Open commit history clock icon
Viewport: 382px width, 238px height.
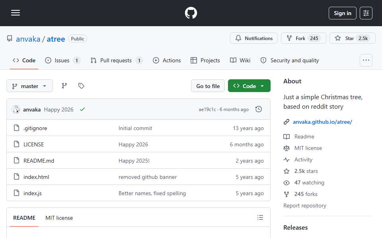(259, 109)
